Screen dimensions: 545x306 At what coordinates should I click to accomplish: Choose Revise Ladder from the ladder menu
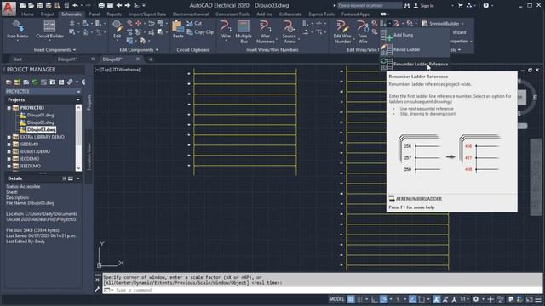tap(416, 49)
